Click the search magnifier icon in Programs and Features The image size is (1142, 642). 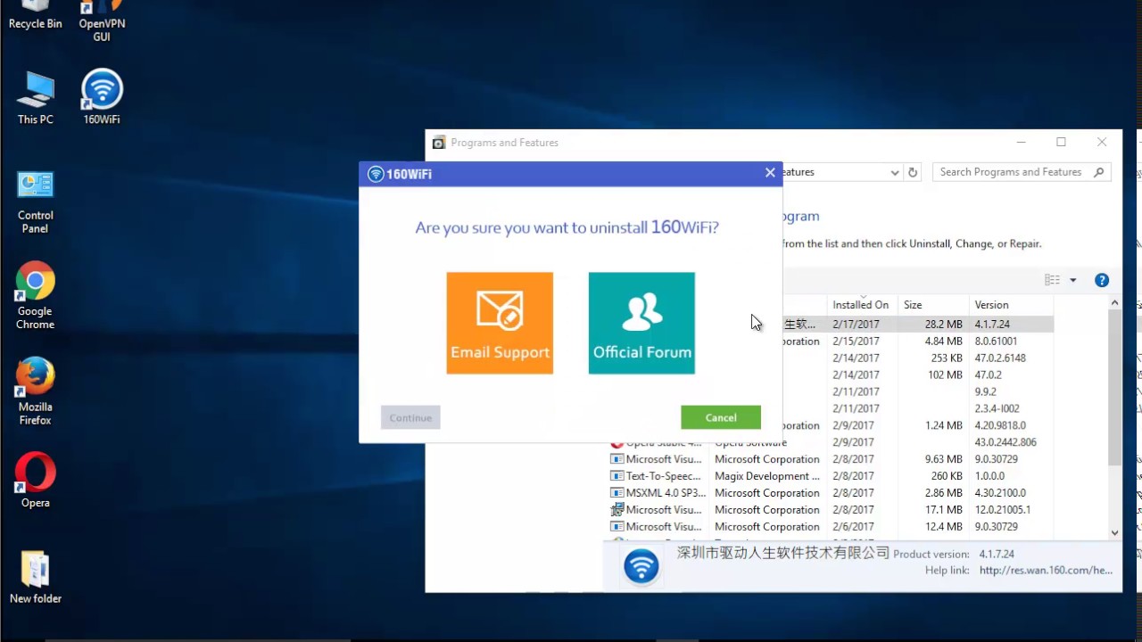pyautogui.click(x=1099, y=172)
